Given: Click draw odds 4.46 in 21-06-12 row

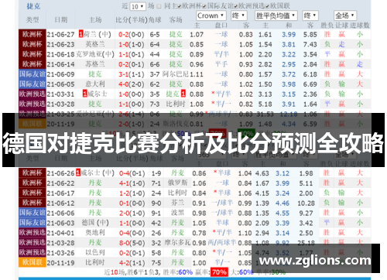Looking at the screenshot, I should 283,203.
